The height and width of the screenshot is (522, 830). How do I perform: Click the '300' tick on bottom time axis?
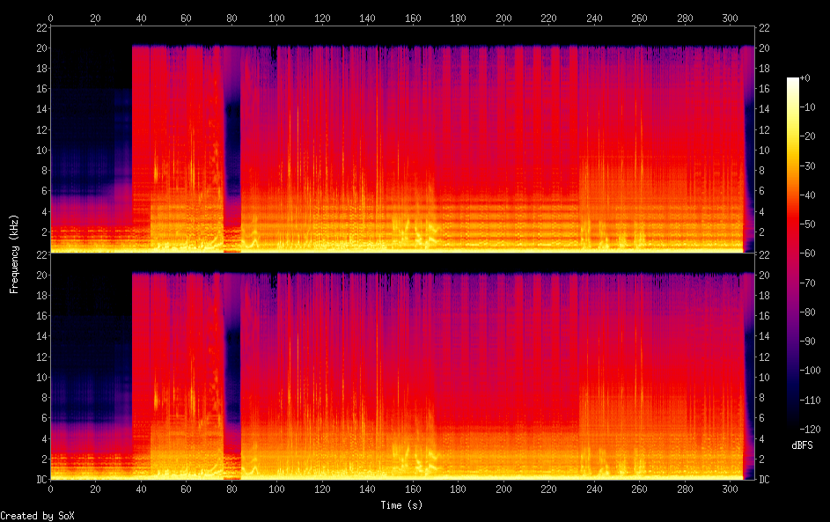pyautogui.click(x=730, y=489)
